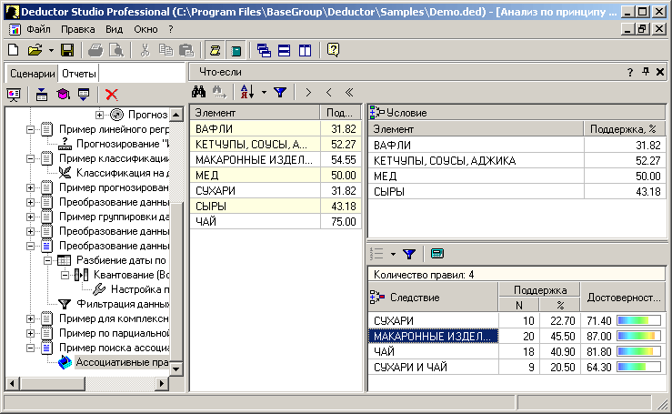Toggle the scenarios panel toolbar button
This screenshot has height=414, width=672.
216,50
